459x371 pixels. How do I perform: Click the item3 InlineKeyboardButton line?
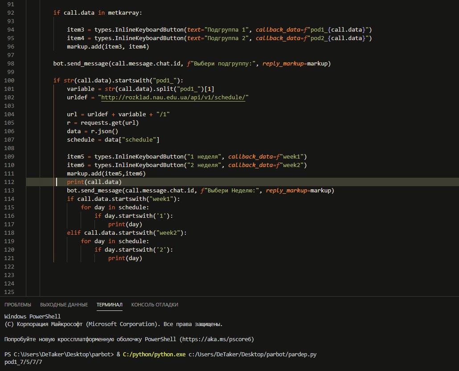[x=219, y=29]
